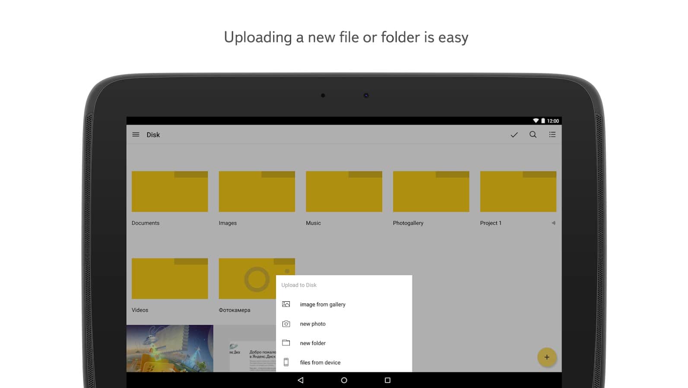
Task: Tap the shared indicator beside Project 1
Action: [x=553, y=223]
